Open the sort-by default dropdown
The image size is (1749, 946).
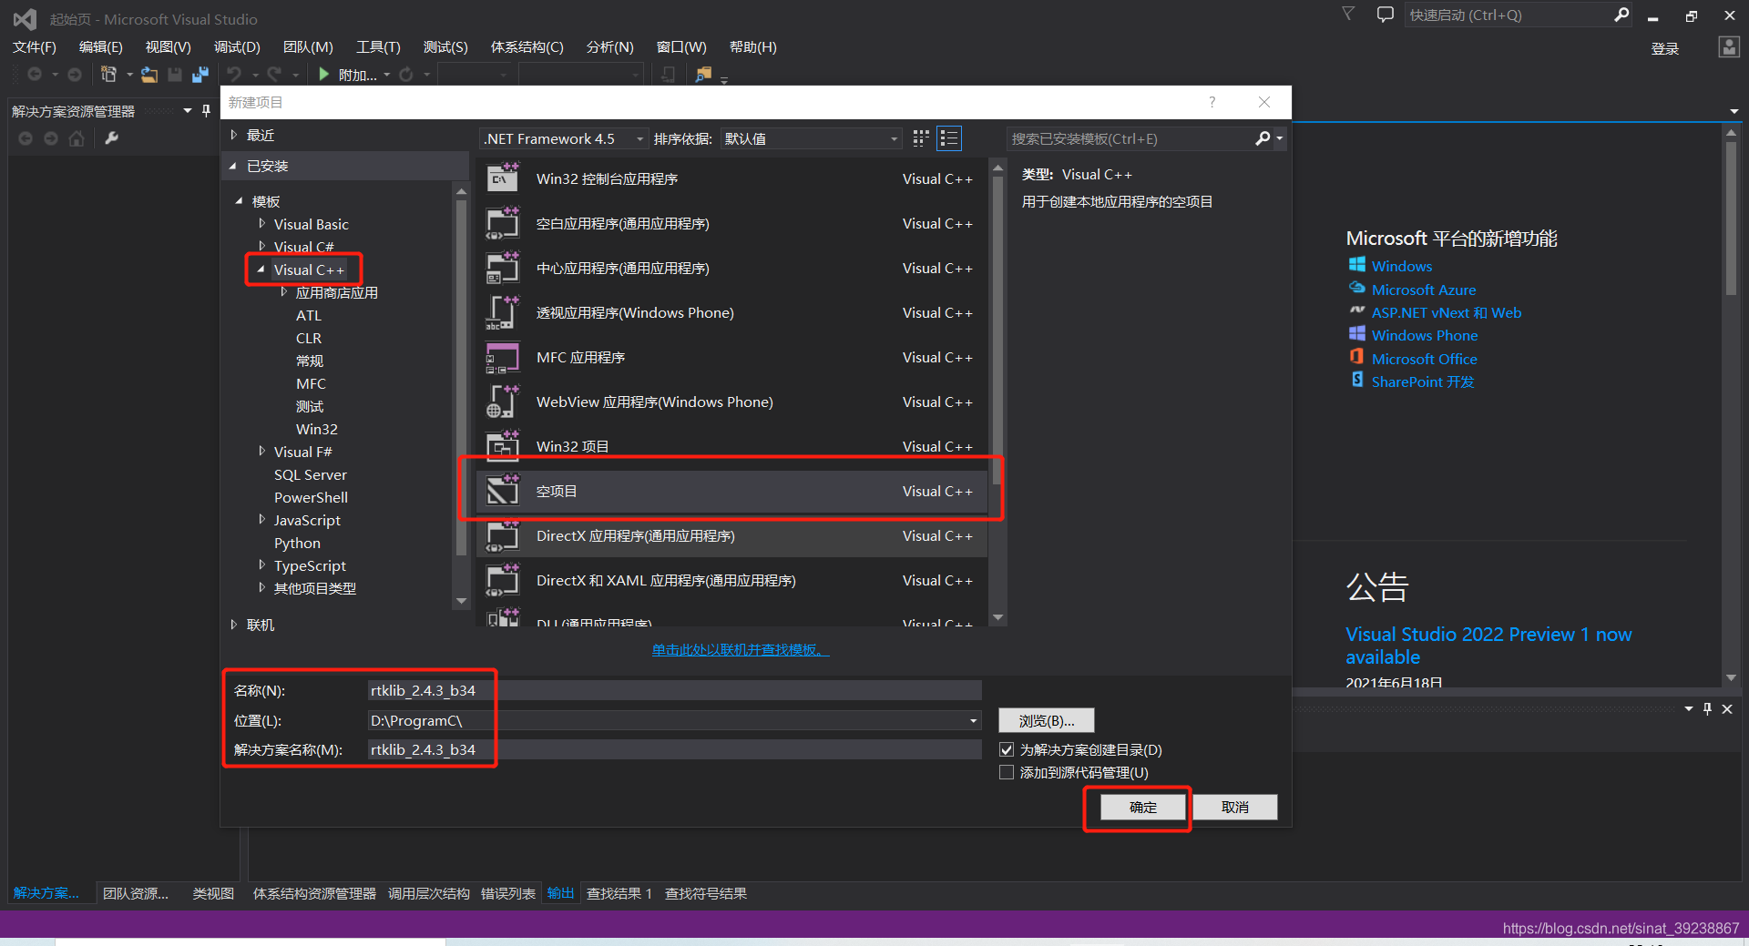click(811, 138)
